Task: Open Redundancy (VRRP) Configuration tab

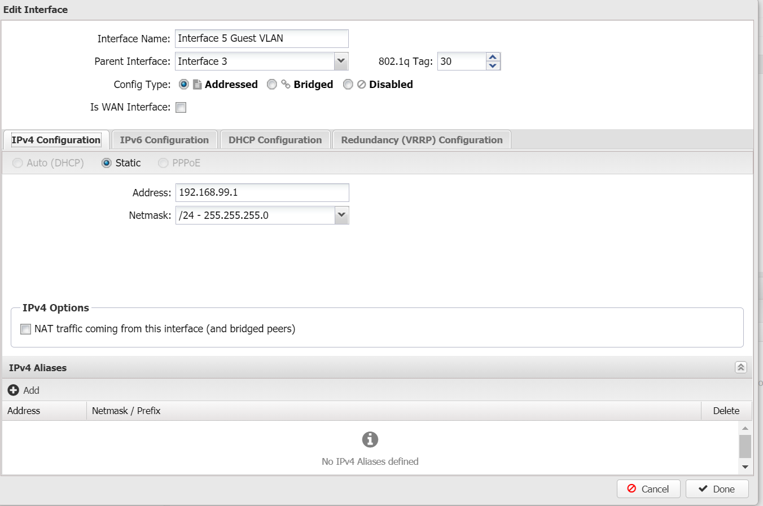Action: point(422,140)
